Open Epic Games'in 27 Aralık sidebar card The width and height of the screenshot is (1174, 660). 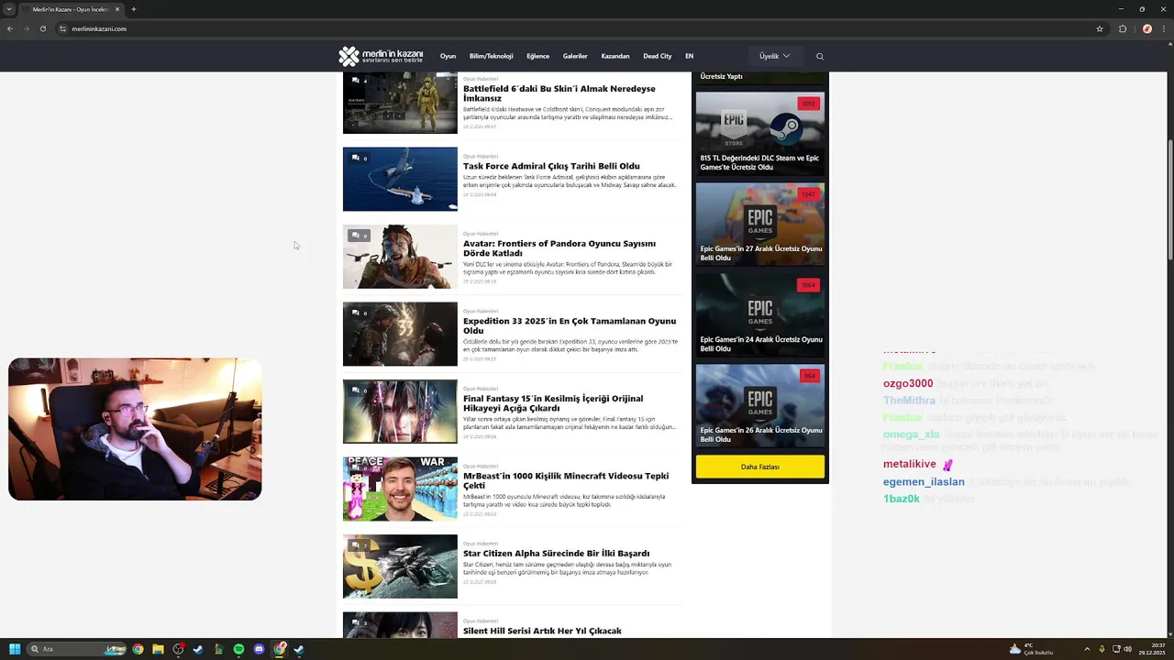760,225
